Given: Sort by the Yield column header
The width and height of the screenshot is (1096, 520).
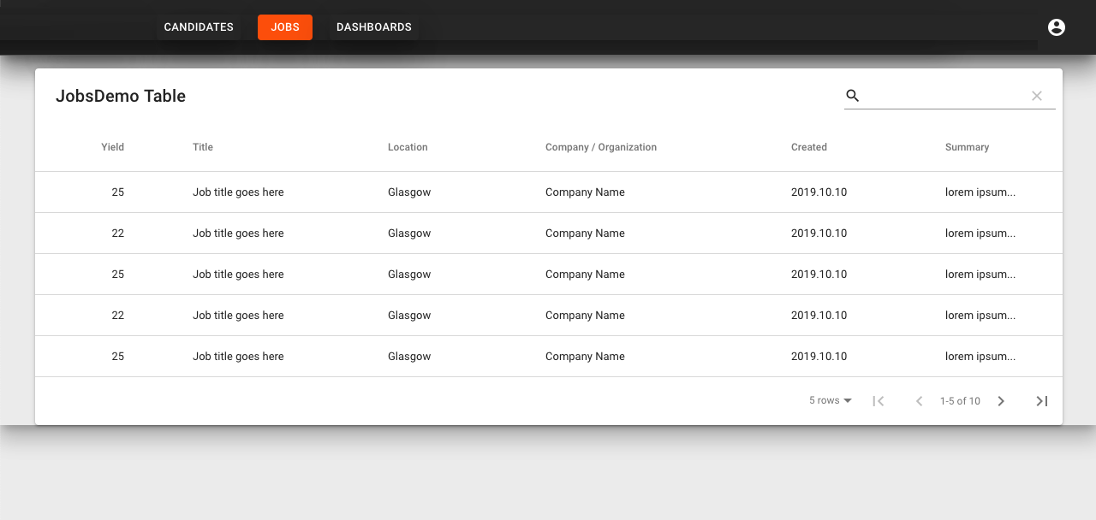Looking at the screenshot, I should point(113,147).
